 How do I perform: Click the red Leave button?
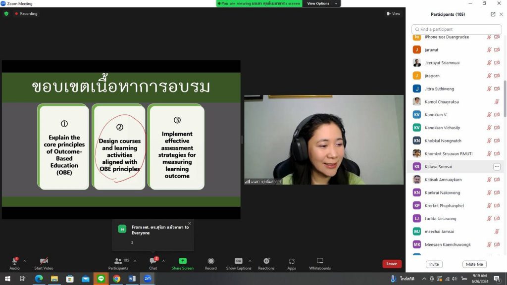click(x=392, y=264)
